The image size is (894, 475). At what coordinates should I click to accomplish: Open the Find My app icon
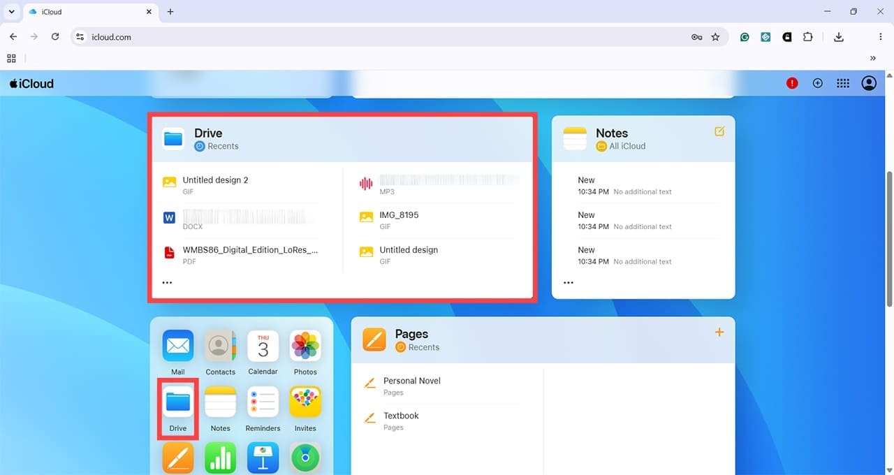(x=305, y=458)
